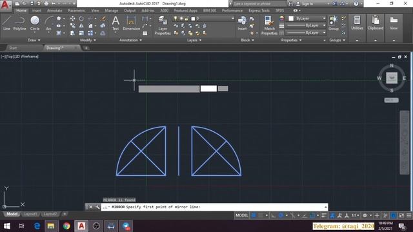Click Match Properties icon
This screenshot has width=413, height=232.
click(x=269, y=25)
